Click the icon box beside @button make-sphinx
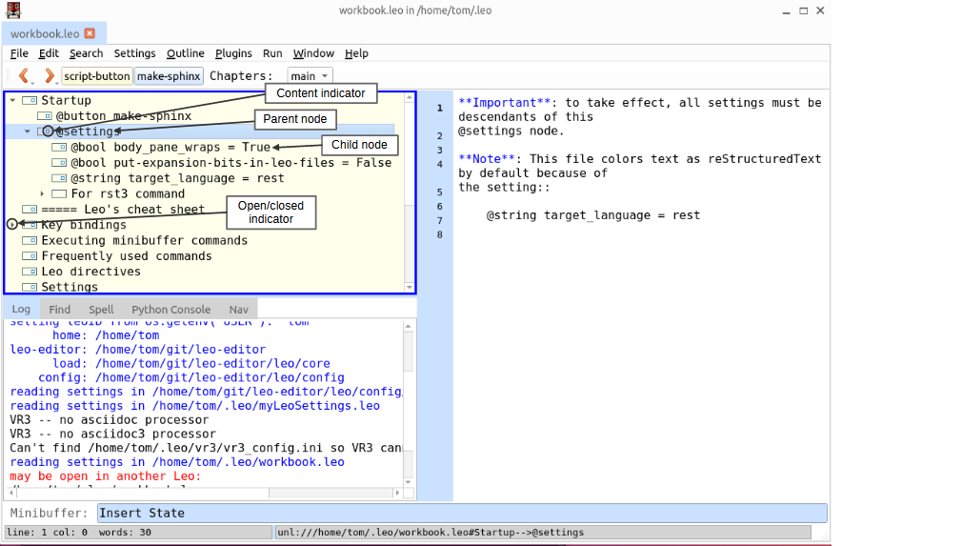 click(44, 116)
